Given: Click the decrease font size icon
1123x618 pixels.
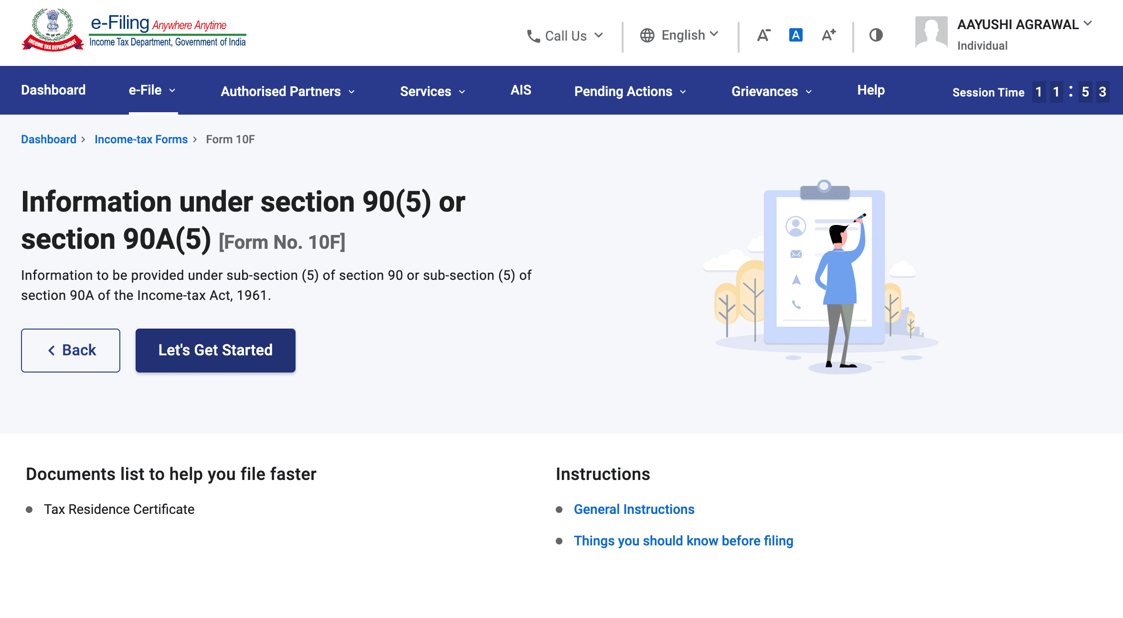Looking at the screenshot, I should coord(763,35).
